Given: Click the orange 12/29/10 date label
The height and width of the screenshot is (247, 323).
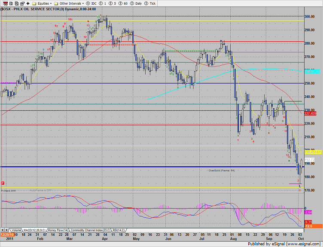Looking at the screenshot, I should (x=7, y=235).
